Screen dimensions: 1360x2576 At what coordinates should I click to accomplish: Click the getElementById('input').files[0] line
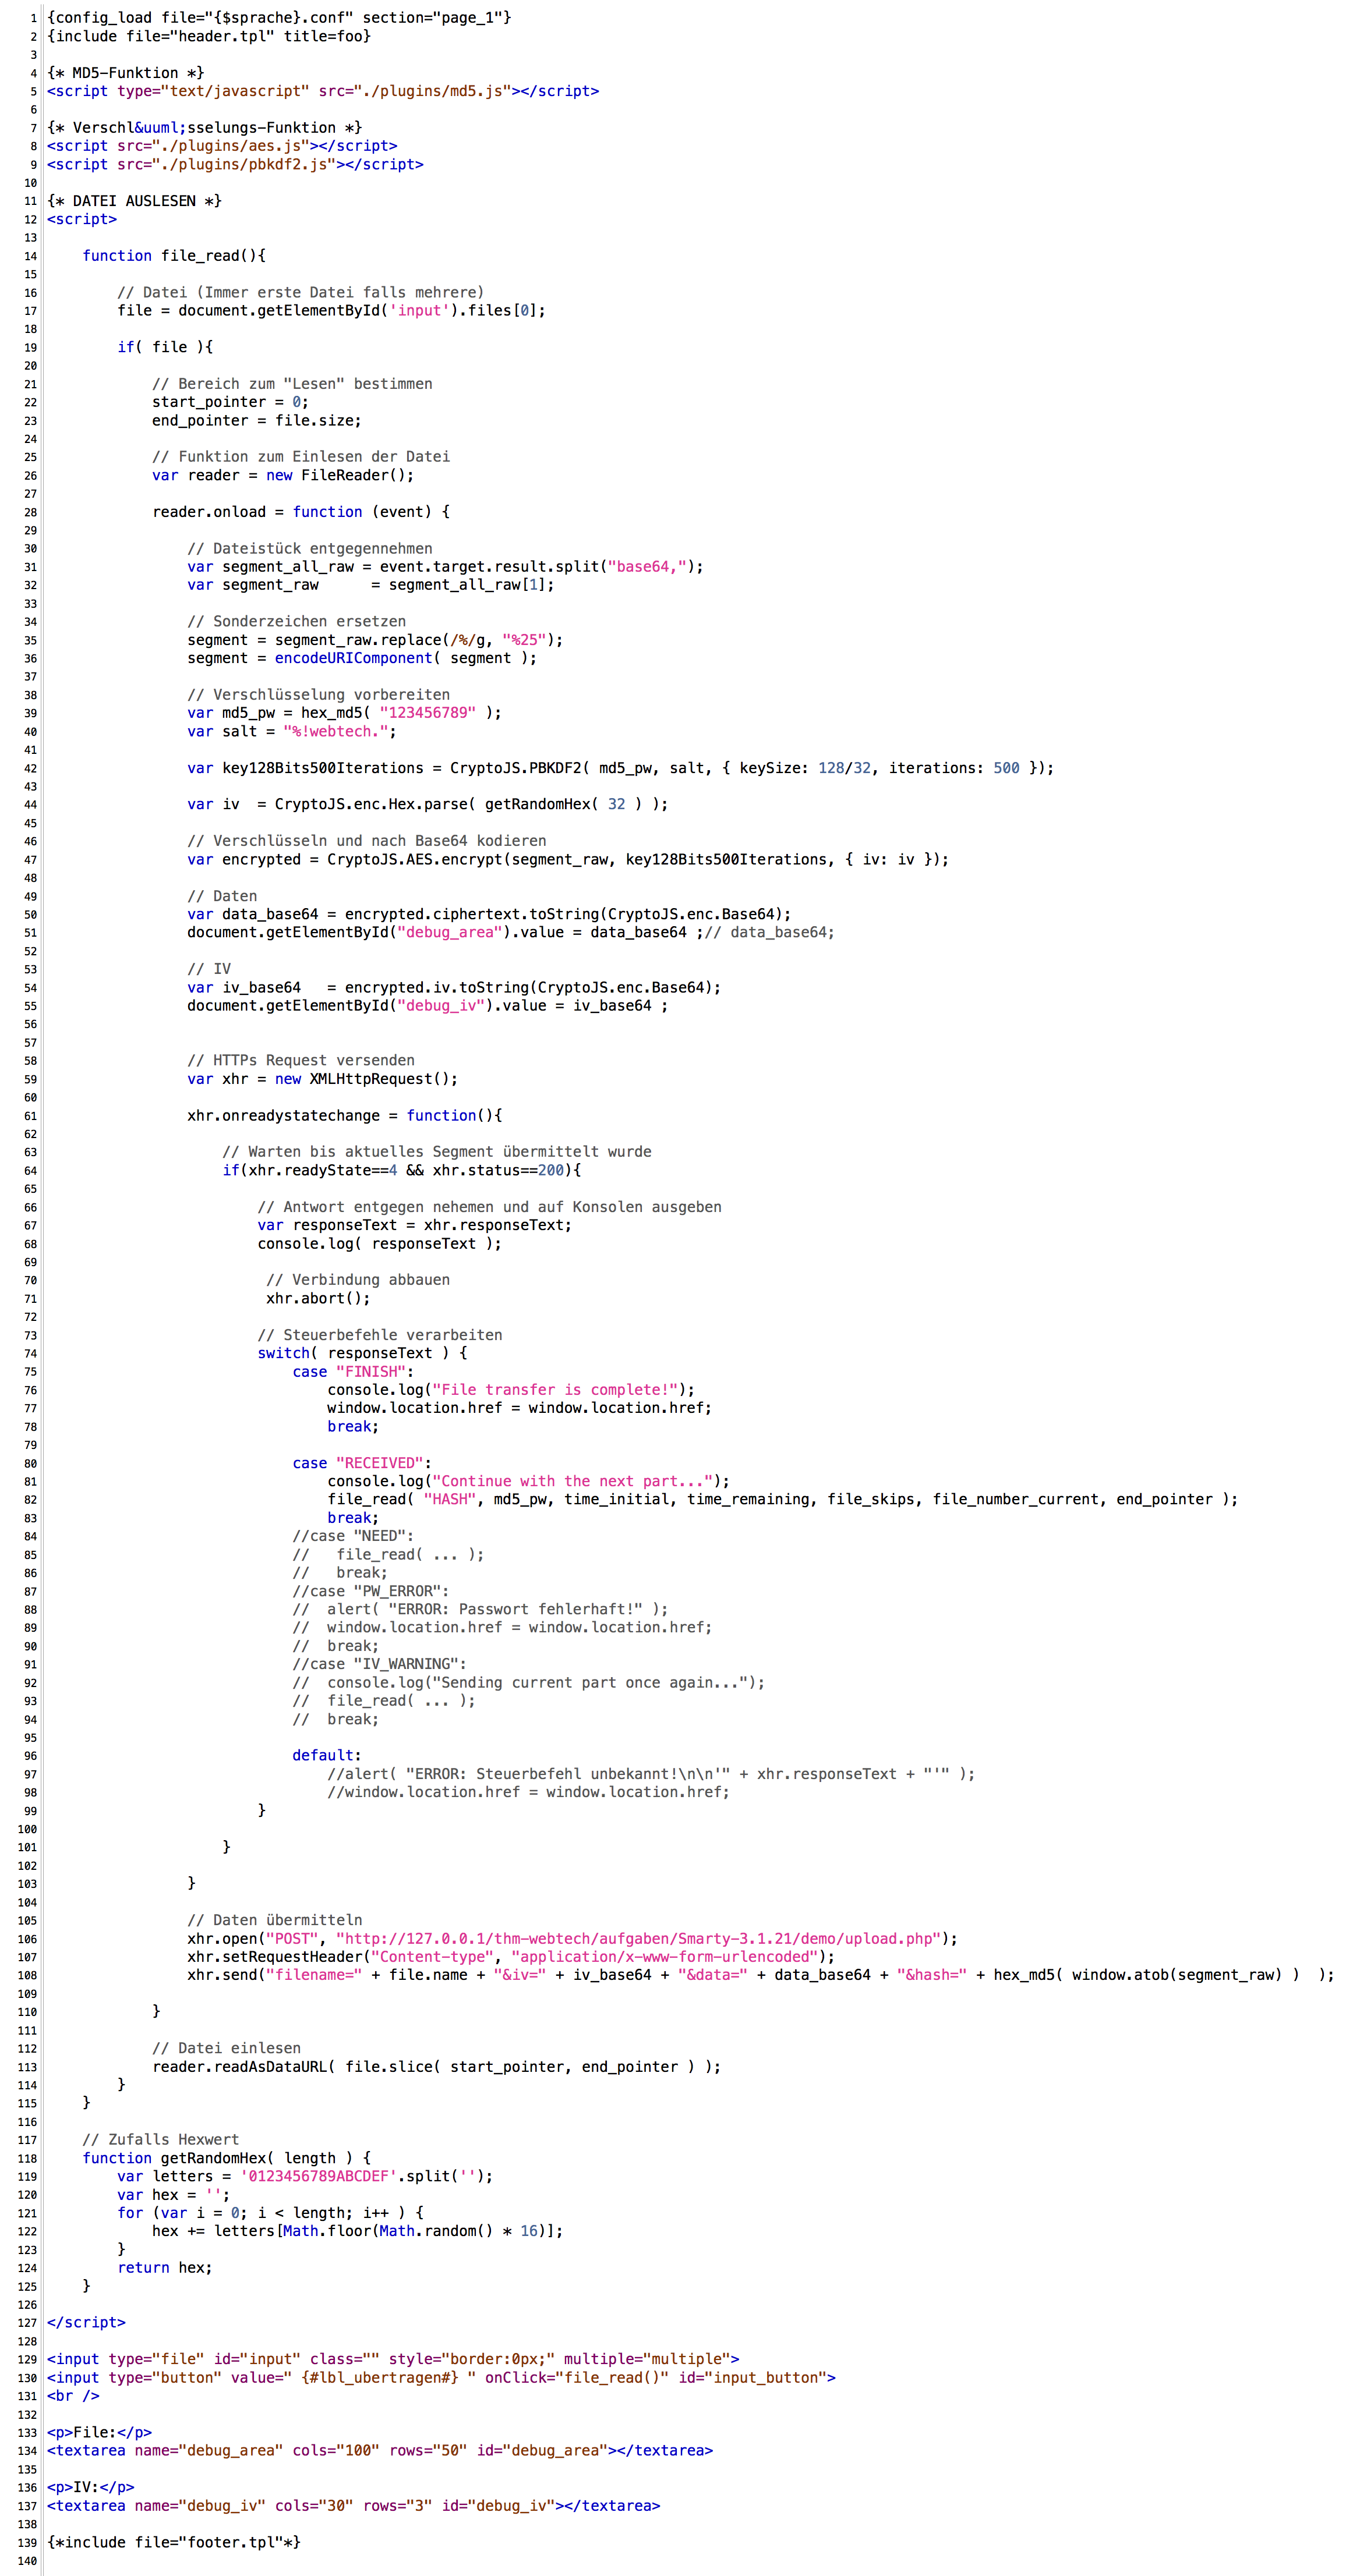331,310
